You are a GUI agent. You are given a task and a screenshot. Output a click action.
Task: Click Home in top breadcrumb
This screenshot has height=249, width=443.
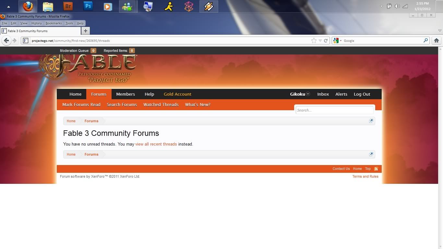tap(71, 121)
